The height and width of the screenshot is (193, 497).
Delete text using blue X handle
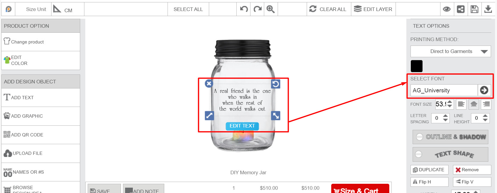point(209,83)
